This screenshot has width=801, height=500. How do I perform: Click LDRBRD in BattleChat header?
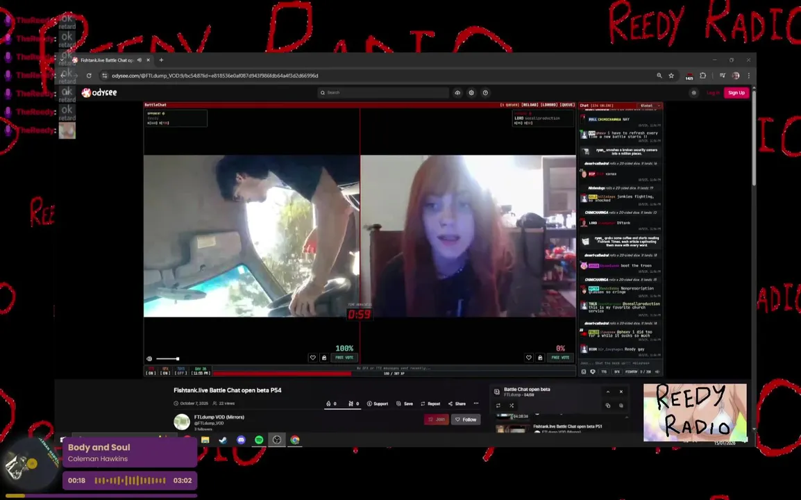(x=548, y=105)
